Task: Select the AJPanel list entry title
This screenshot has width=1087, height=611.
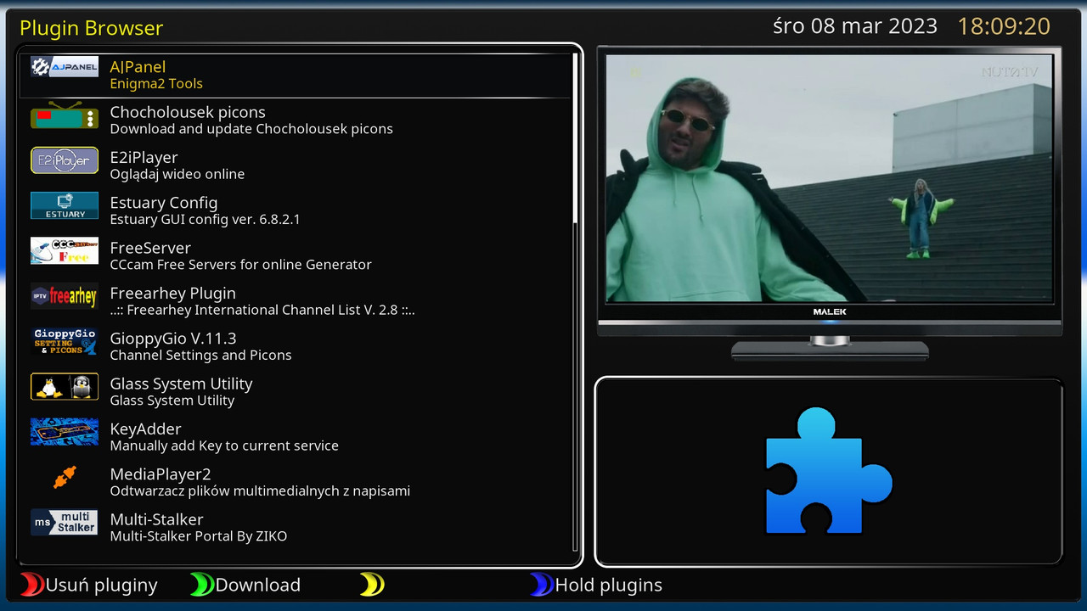Action: [138, 67]
